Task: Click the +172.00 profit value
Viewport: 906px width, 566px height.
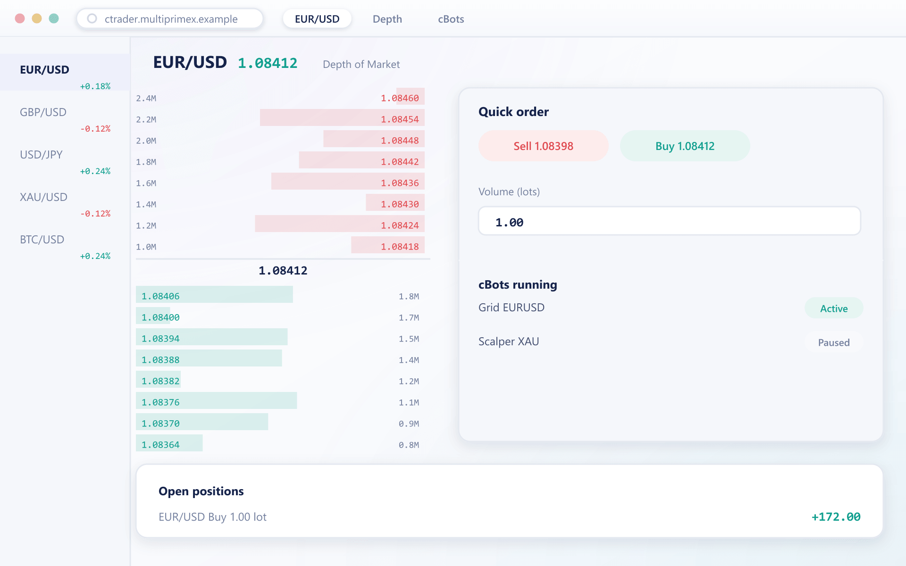Action: click(836, 517)
